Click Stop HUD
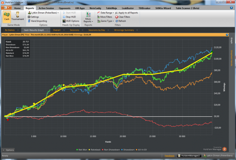The height and width of the screenshot is (160, 236). coord(69,17)
